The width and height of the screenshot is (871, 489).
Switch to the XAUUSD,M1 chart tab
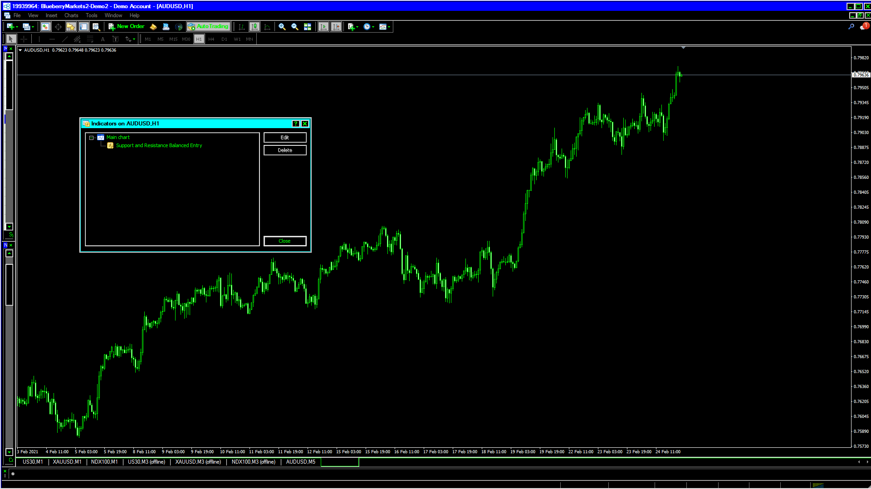pyautogui.click(x=67, y=462)
